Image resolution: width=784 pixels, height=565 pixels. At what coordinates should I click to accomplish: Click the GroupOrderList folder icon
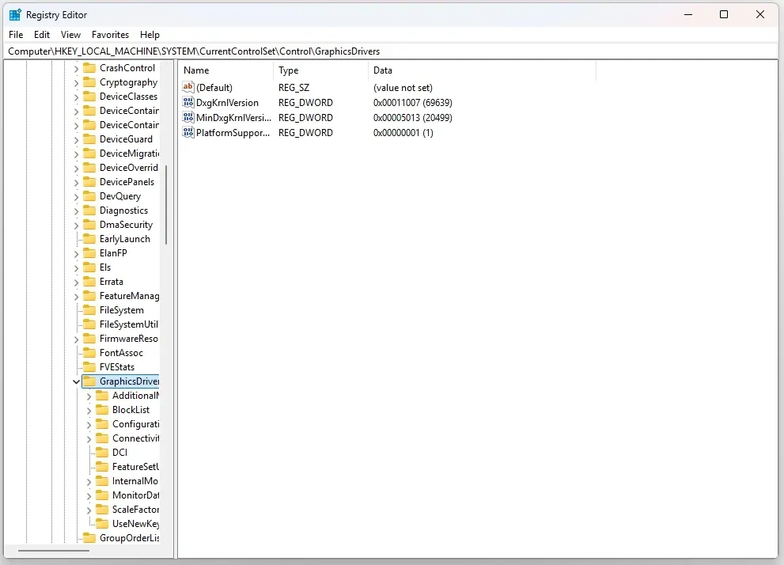[89, 537]
